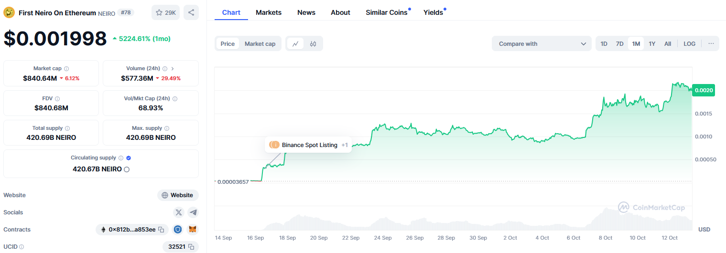Image resolution: width=726 pixels, height=253 pixels.
Task: Click the share icon button
Action: pyautogui.click(x=191, y=12)
